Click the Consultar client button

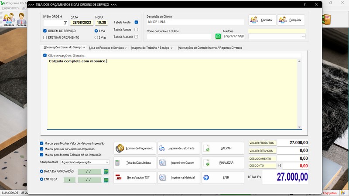[262, 20]
